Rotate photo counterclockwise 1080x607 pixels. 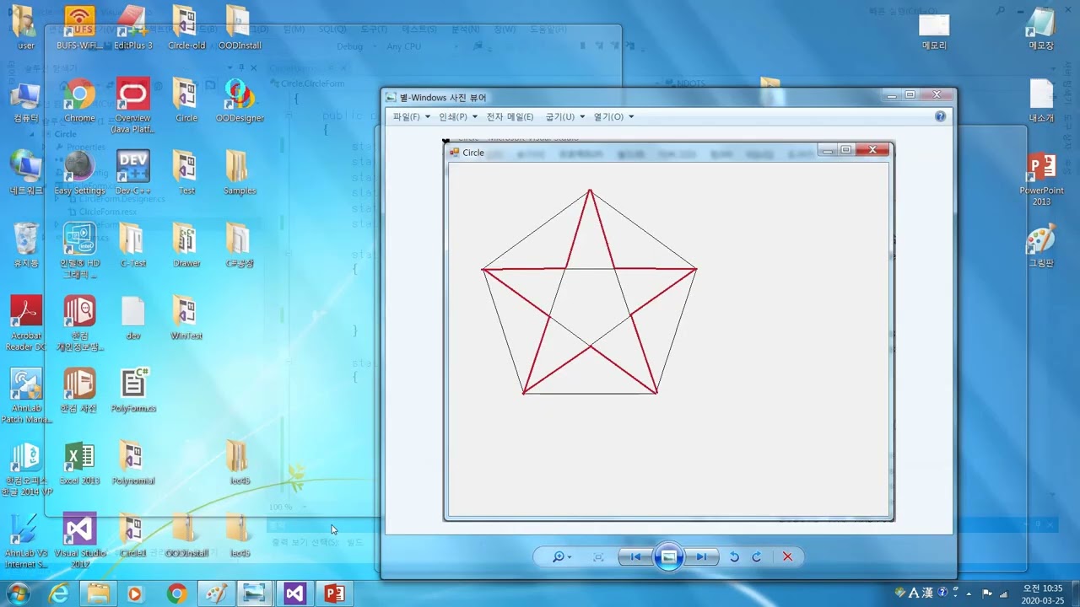[734, 557]
